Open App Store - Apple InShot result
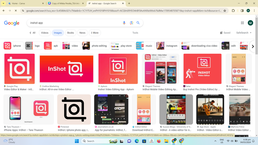The height and width of the screenshot is (145, 258). (210, 109)
